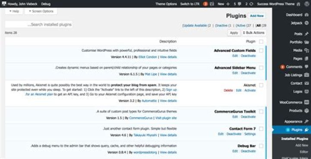
Task: Click the Automattic author link
Action: 149,101
